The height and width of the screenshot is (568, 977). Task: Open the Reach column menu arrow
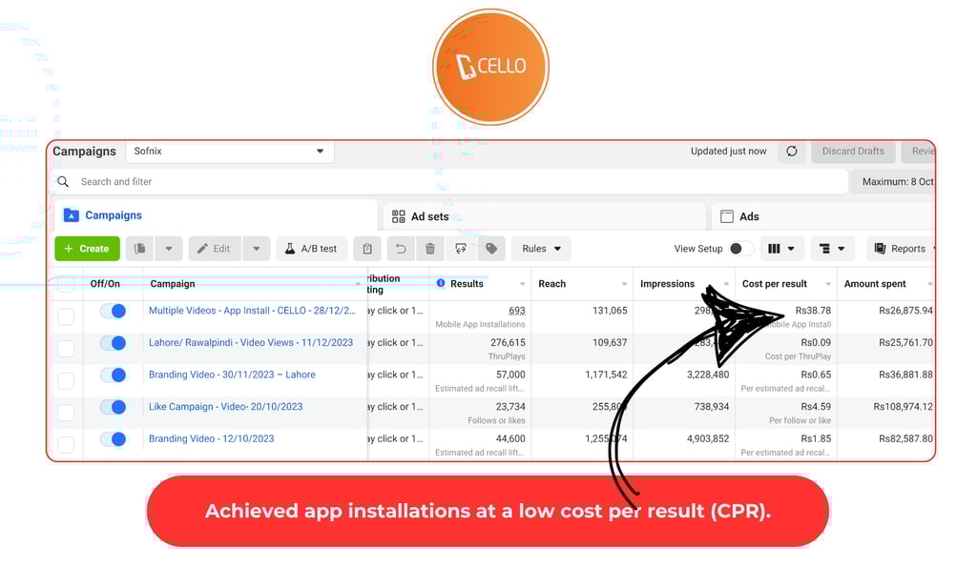624,284
